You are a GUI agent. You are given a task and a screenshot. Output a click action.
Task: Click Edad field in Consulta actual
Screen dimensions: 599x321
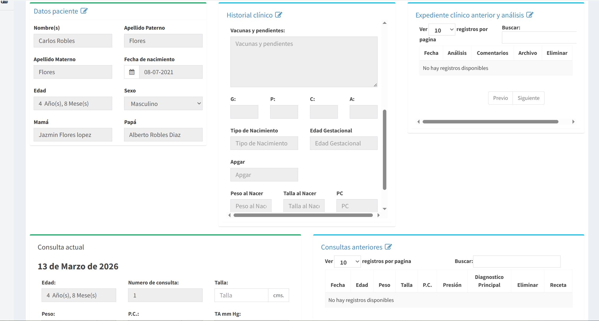(79, 295)
